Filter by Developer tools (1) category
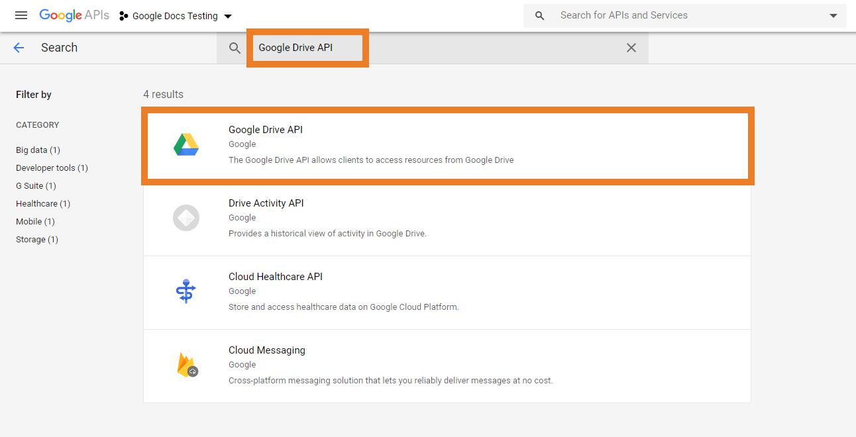 [x=52, y=168]
